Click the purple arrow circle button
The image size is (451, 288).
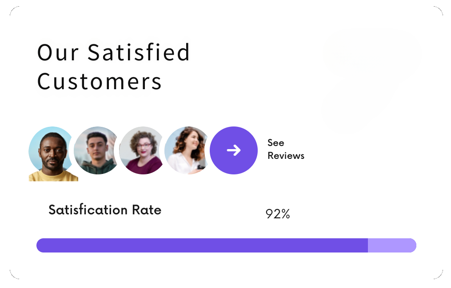point(234,150)
